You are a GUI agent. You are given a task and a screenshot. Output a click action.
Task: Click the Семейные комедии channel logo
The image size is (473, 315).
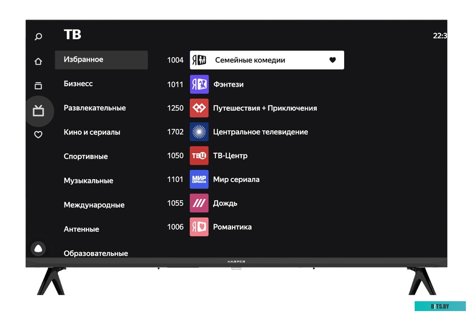pyautogui.click(x=199, y=60)
